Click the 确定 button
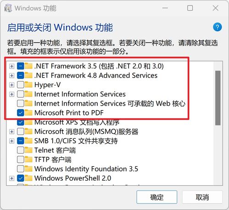The image size is (229, 210). coord(157,197)
